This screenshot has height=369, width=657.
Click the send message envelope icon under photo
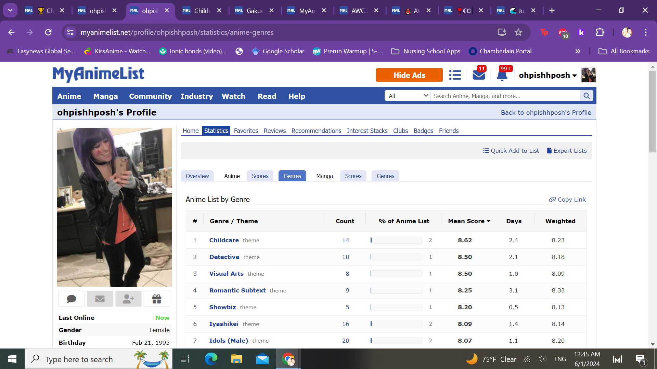pyautogui.click(x=100, y=299)
